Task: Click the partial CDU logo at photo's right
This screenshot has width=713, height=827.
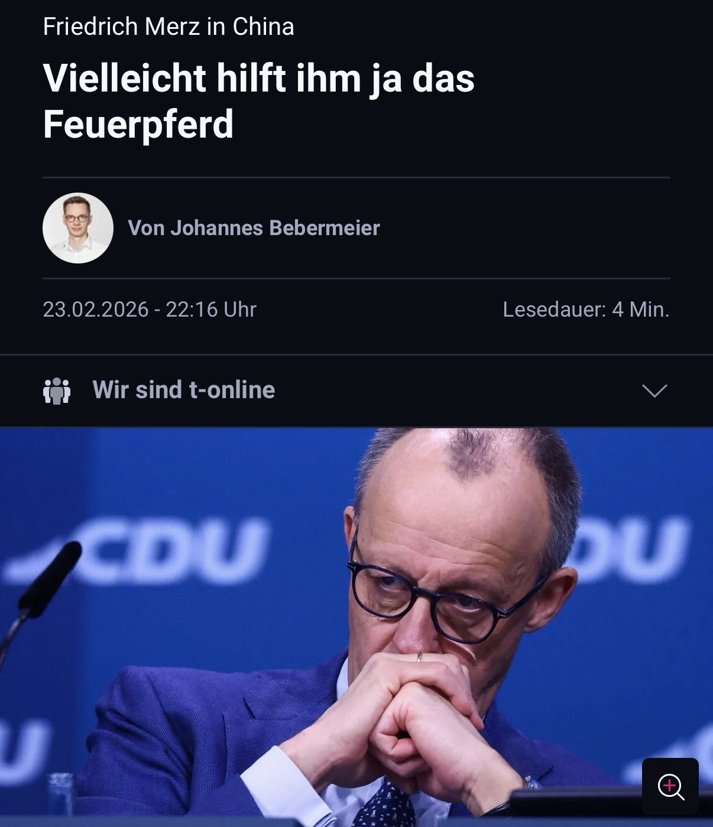Action: tap(630, 549)
